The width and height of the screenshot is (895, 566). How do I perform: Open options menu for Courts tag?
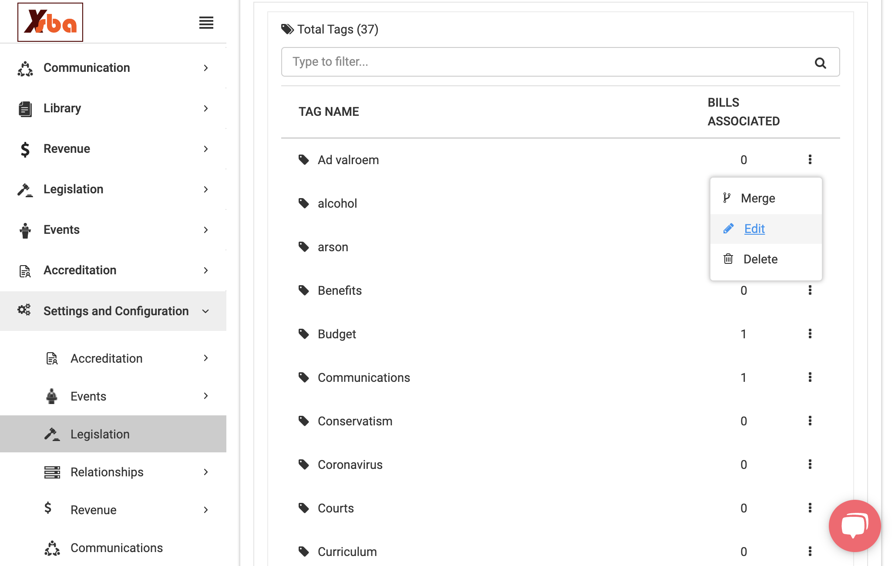click(810, 508)
